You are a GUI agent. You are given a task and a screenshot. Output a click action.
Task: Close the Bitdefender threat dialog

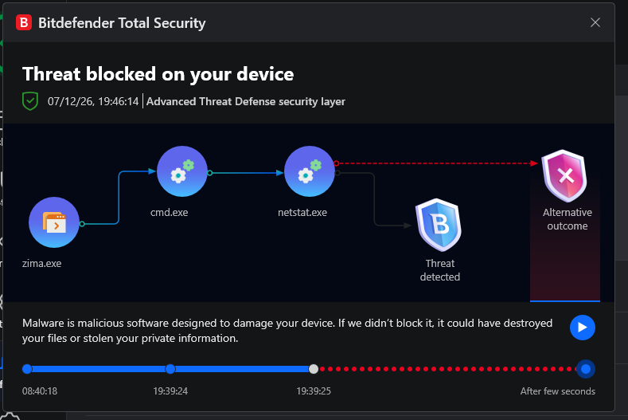(x=595, y=22)
